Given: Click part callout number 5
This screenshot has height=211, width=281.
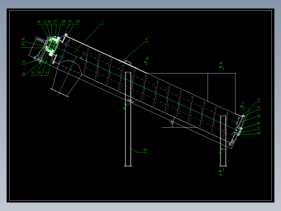Looking at the screenshot, I should [x=259, y=115].
